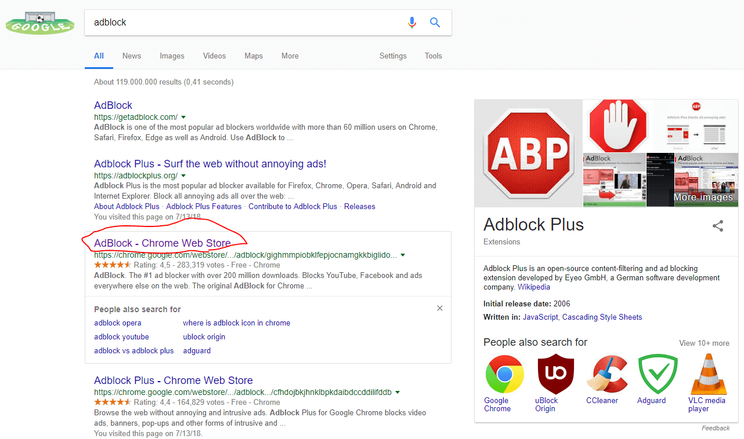The height and width of the screenshot is (439, 744).
Task: Open the Tools search options
Action: point(433,56)
